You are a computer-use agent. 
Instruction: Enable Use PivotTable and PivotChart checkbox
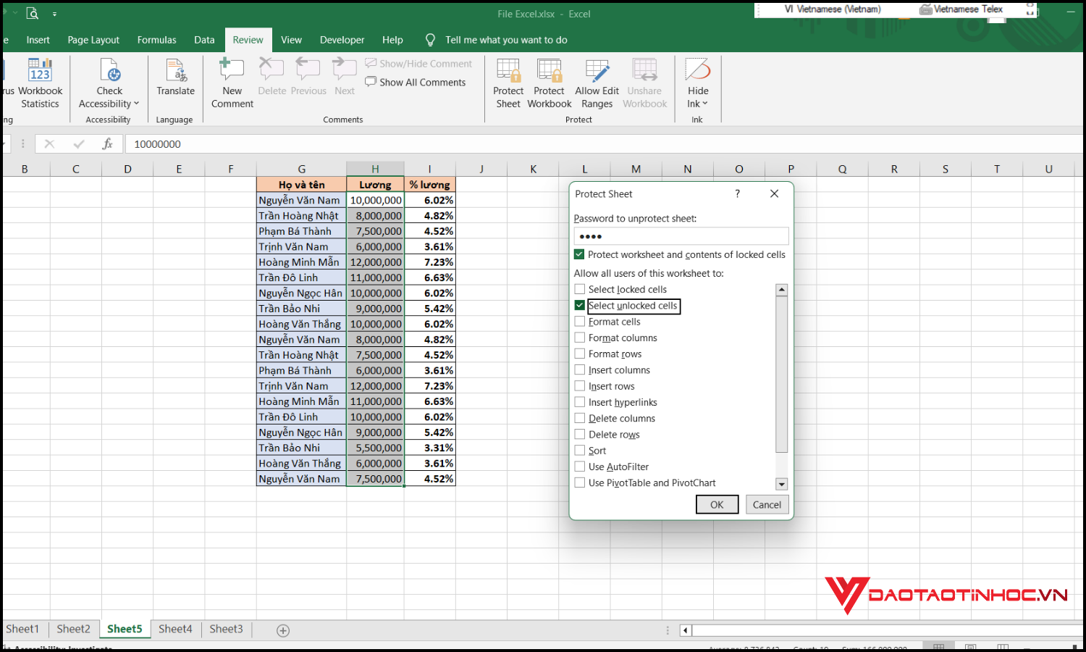(x=580, y=482)
